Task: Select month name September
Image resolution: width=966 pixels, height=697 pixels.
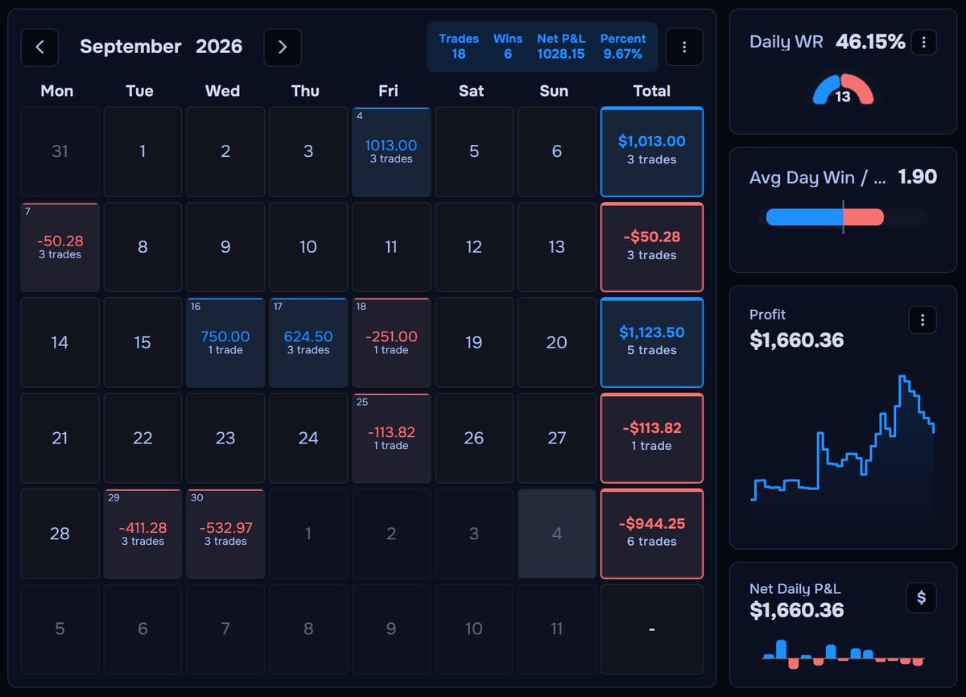Action: pos(130,47)
